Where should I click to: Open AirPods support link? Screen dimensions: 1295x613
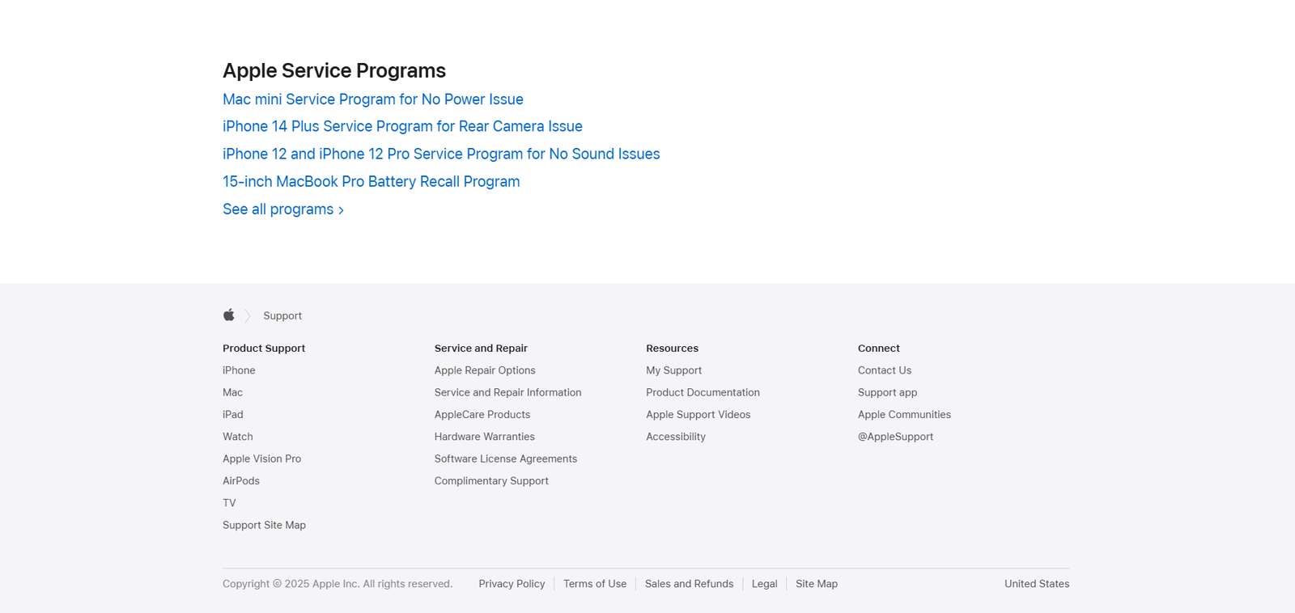point(241,481)
